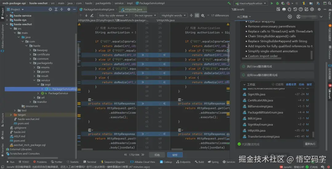Image resolution: width=332 pixels, height=169 pixels.
Task: Open SignUtils.java in workspace changes list
Action: (256, 94)
